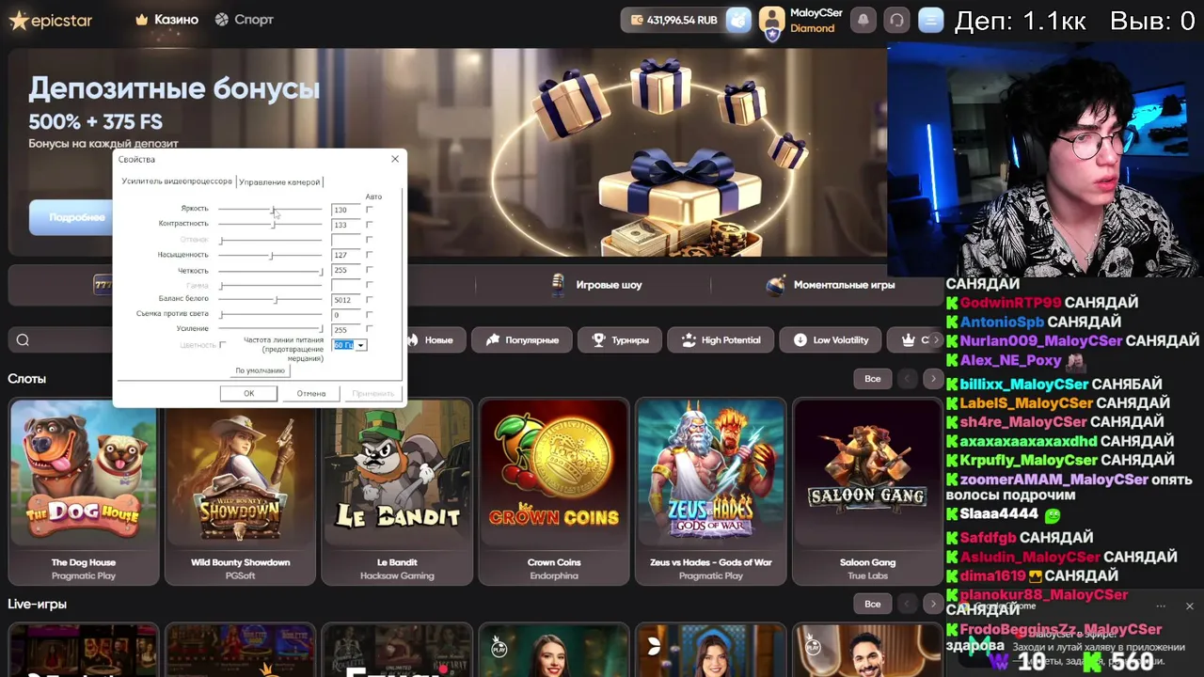Viewport: 1204px width, 677px height.
Task: Click the Яркость value field
Action: pos(345,210)
